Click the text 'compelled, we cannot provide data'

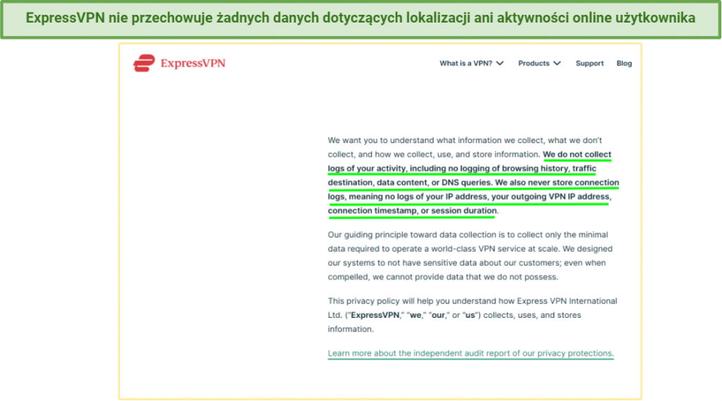pos(395,277)
